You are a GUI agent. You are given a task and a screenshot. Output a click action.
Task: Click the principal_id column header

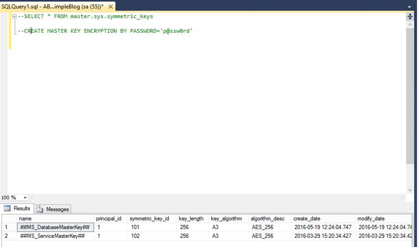point(110,219)
